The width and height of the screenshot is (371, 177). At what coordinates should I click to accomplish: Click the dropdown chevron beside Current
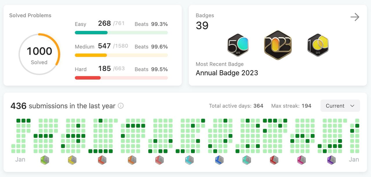352,106
